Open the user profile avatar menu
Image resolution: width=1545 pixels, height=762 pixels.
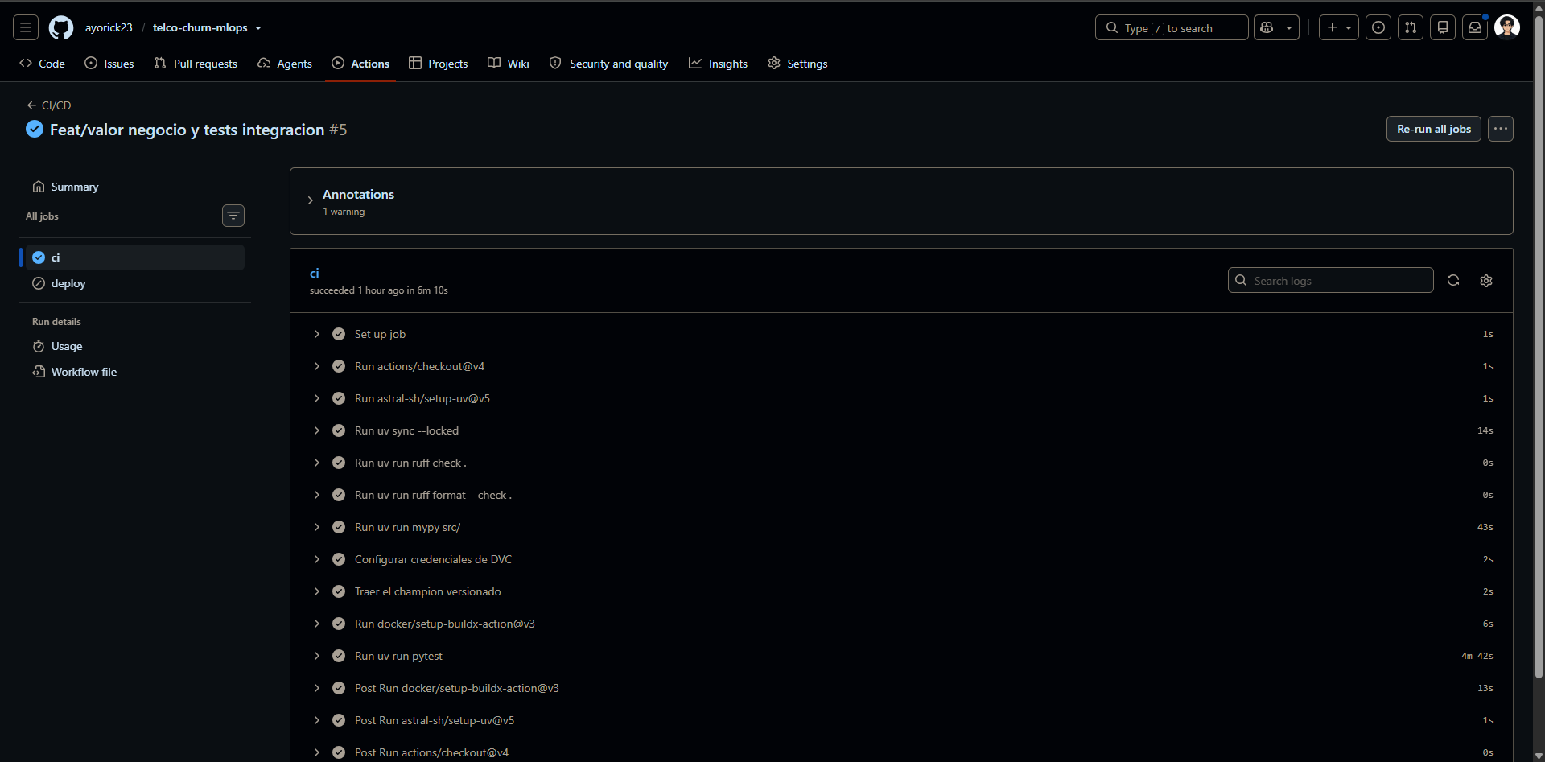point(1507,27)
